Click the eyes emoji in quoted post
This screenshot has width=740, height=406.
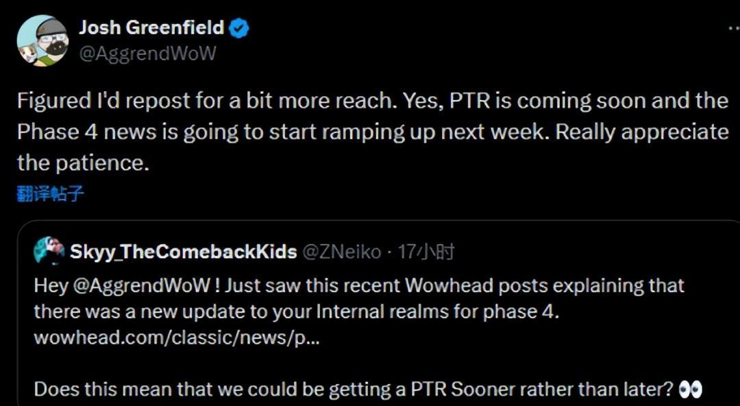[690, 390]
